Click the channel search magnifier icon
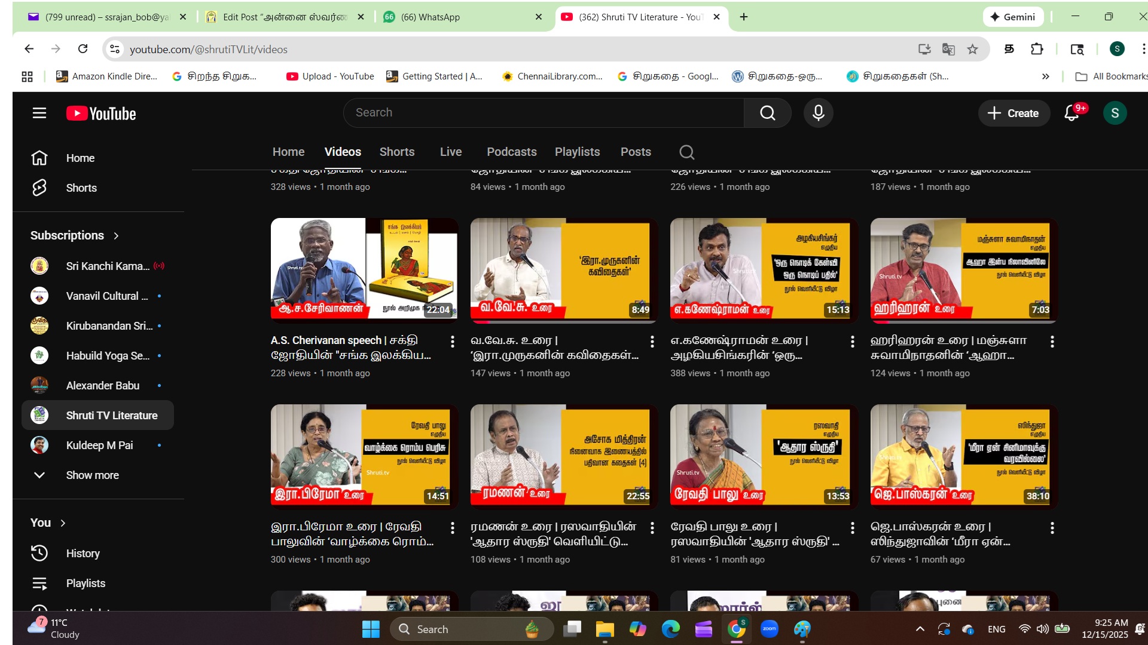 click(687, 152)
